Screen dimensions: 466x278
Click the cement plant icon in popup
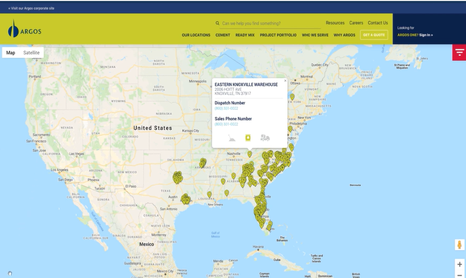[232, 138]
